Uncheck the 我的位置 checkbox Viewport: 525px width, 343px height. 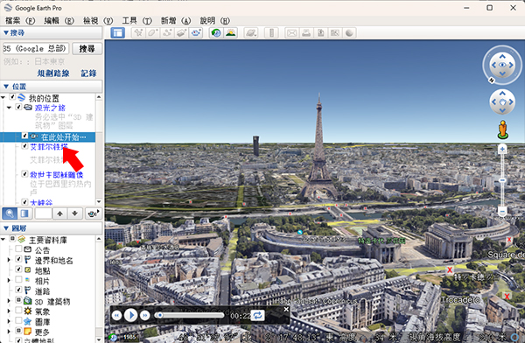[12, 97]
